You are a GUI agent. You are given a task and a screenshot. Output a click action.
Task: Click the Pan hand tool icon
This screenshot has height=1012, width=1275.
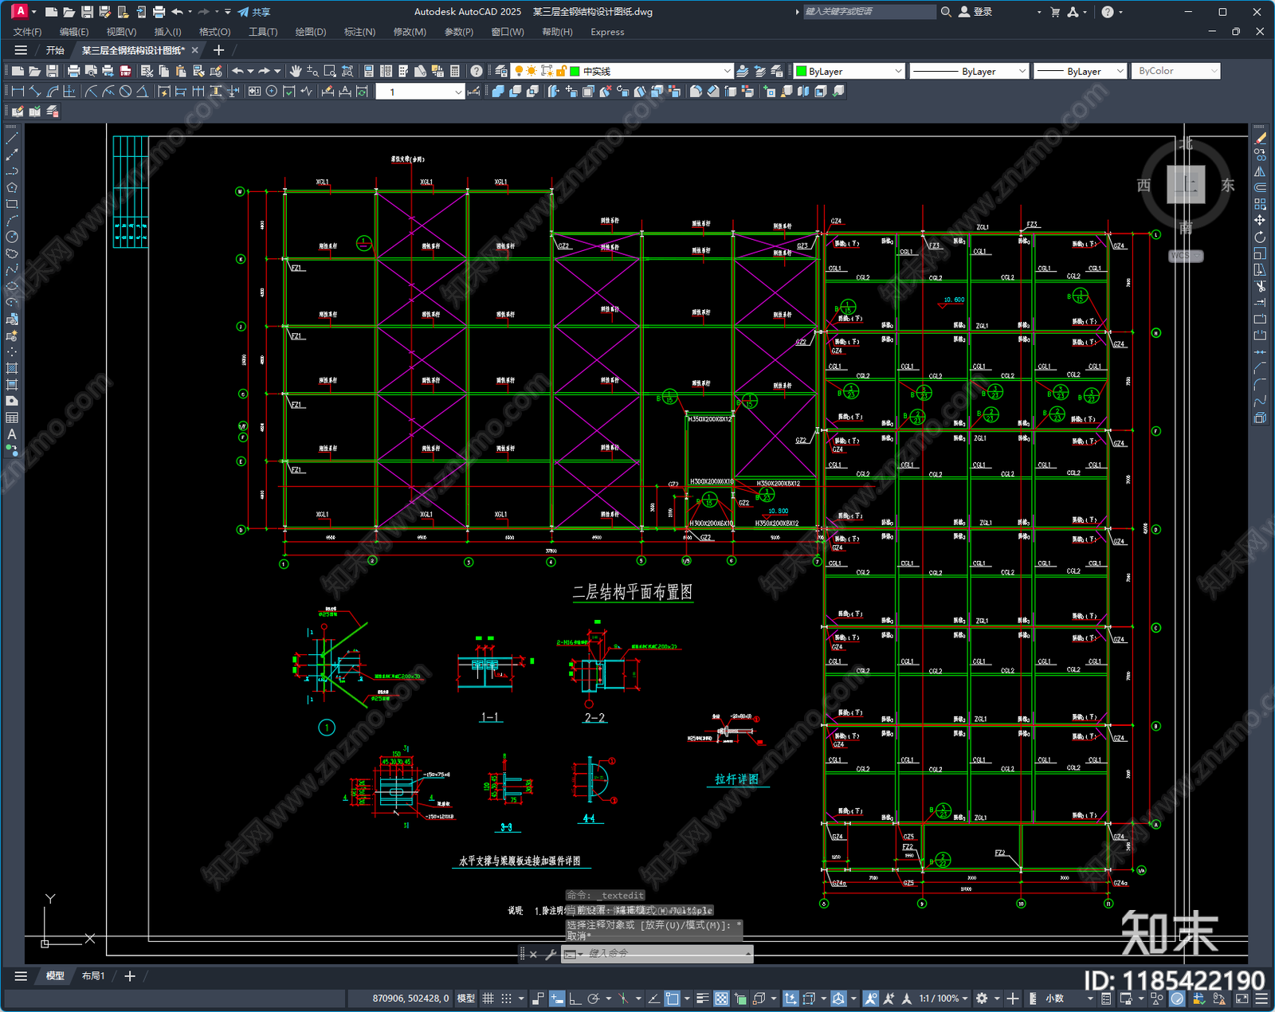coord(296,71)
